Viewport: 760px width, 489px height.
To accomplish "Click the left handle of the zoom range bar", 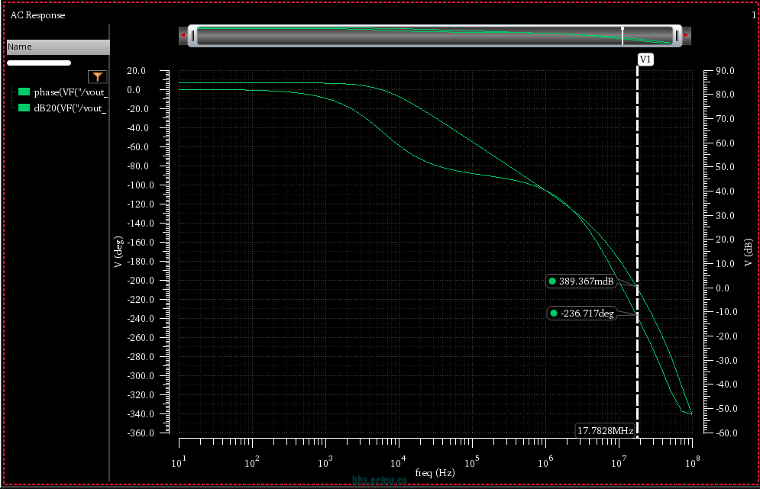I will pos(193,36).
